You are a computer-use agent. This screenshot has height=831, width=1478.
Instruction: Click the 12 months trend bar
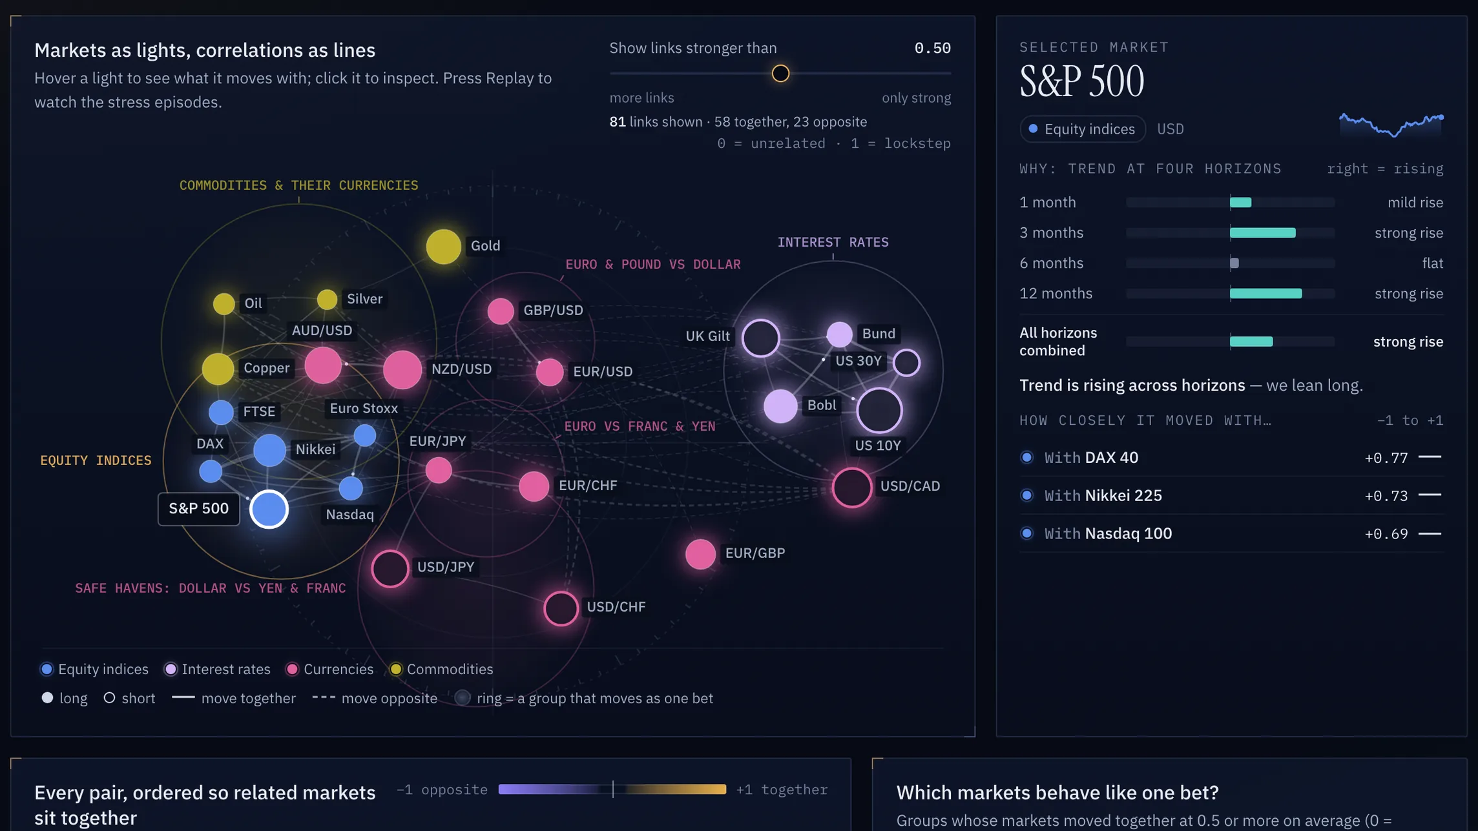(1230, 293)
